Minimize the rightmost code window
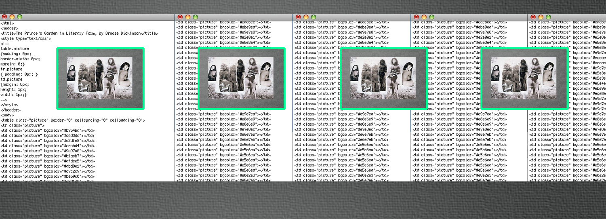This screenshot has height=219, width=606. point(541,17)
